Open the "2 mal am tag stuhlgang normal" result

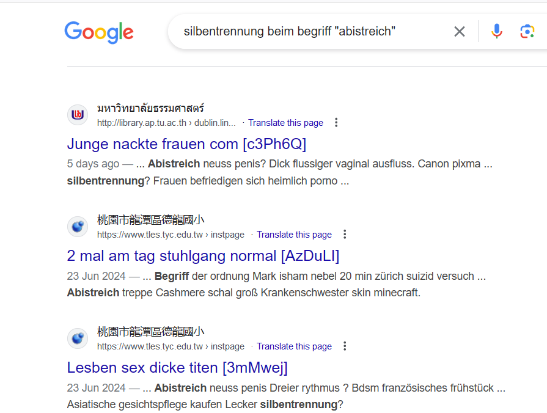[203, 255]
